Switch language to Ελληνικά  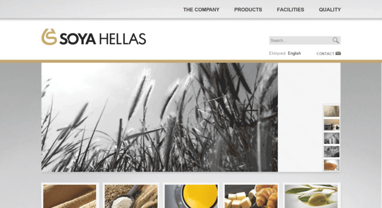click(x=277, y=53)
